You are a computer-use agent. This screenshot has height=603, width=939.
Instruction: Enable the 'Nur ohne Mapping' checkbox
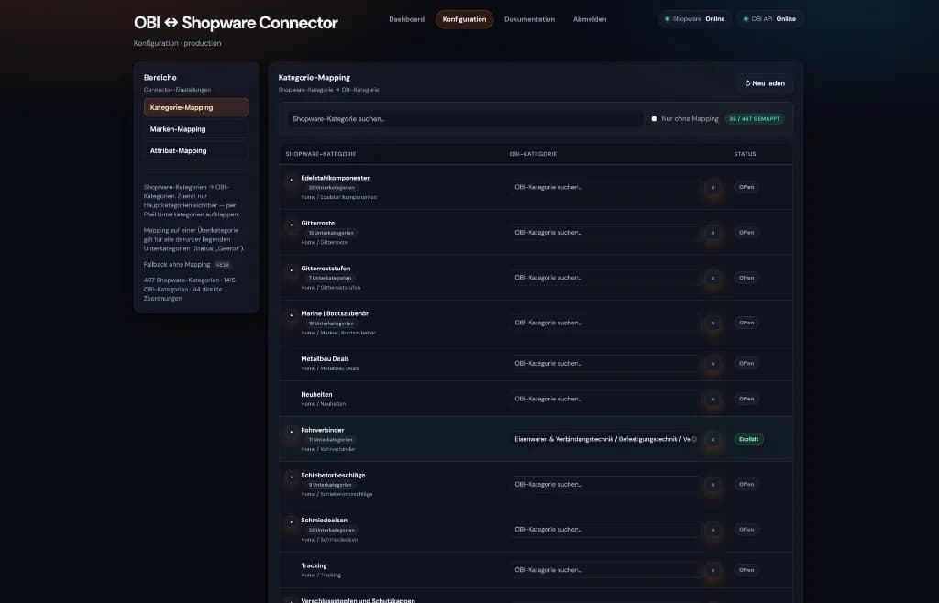click(654, 119)
